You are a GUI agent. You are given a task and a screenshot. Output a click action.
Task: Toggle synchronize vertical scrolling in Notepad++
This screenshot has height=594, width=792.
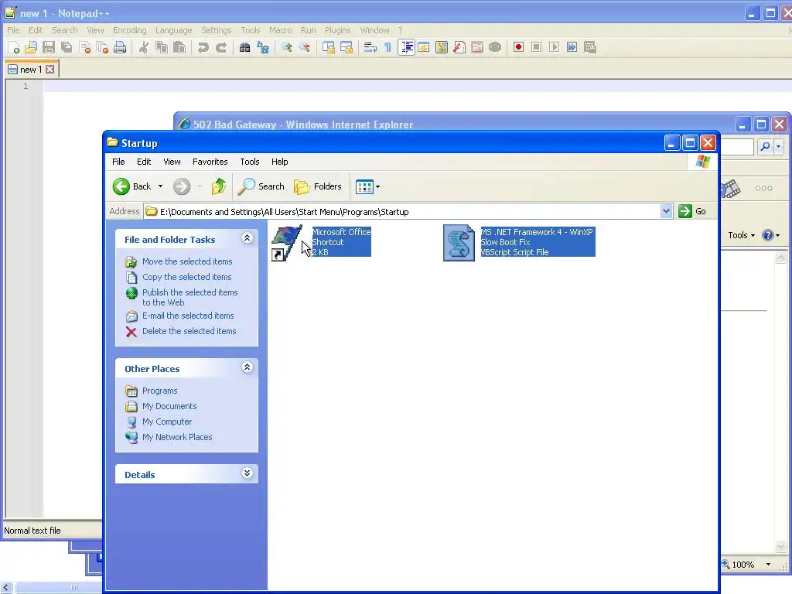coord(328,47)
